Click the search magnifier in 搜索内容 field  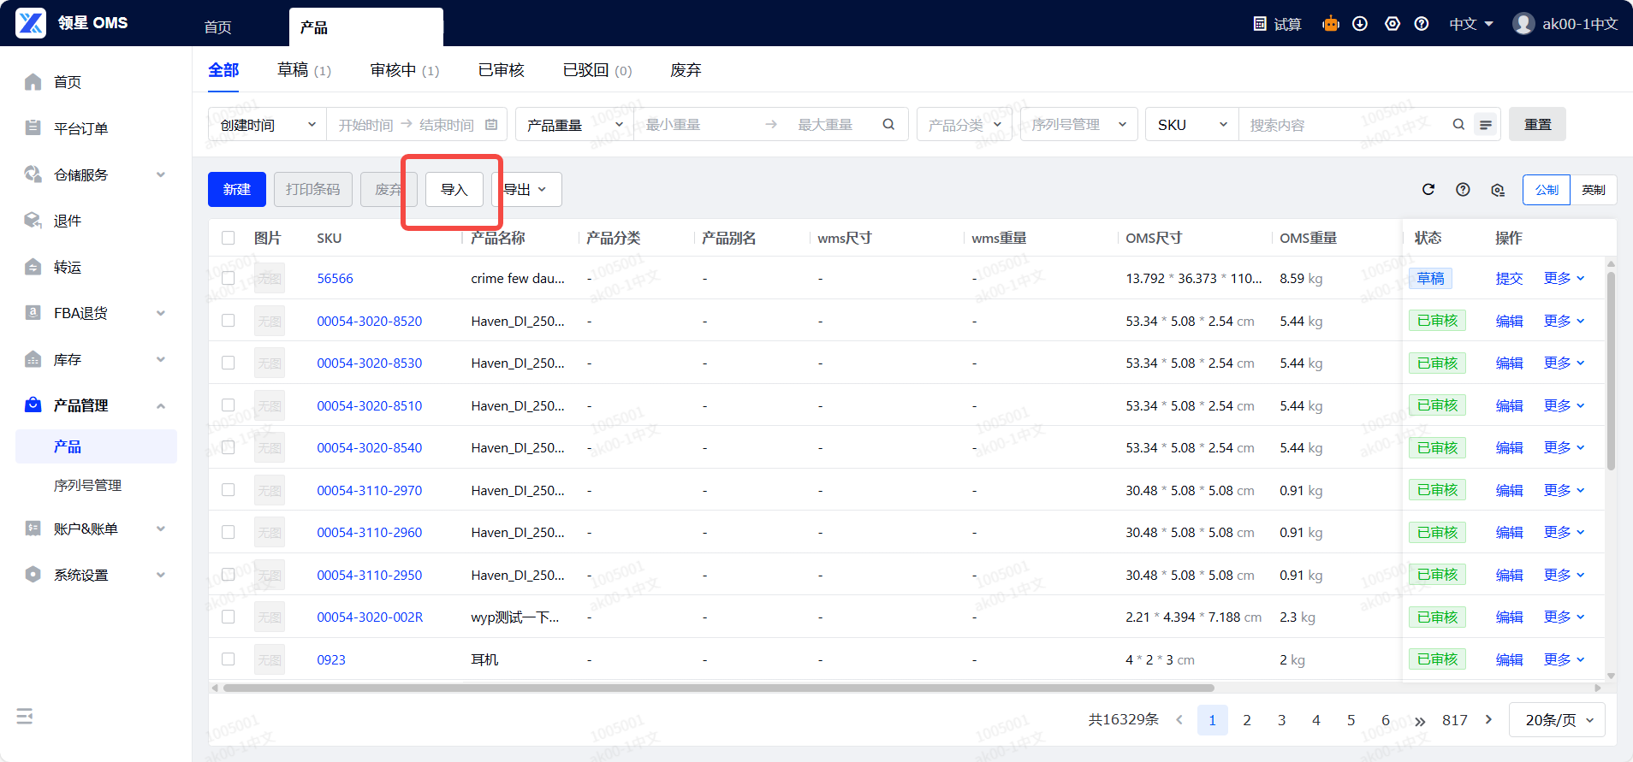(x=1458, y=125)
